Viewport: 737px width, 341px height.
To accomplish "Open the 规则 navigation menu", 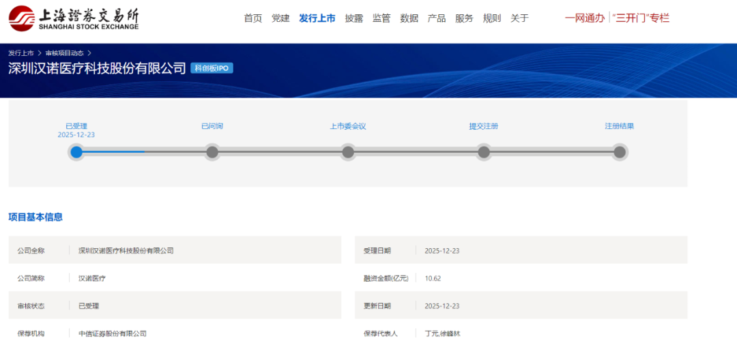I will [492, 18].
